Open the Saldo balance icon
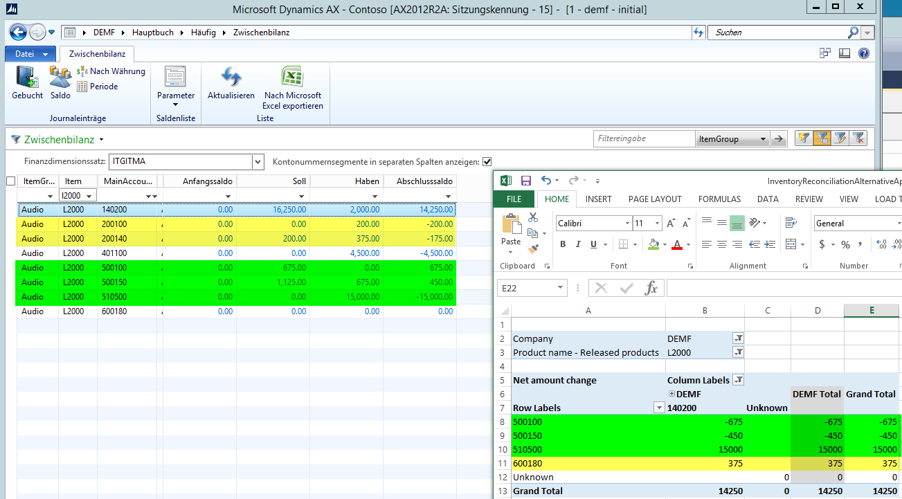The height and width of the screenshot is (499, 902). tap(60, 82)
